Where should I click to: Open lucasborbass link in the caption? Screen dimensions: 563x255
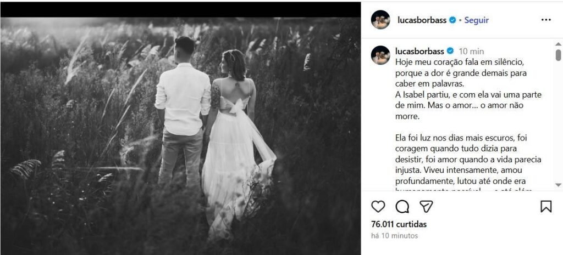coord(420,51)
